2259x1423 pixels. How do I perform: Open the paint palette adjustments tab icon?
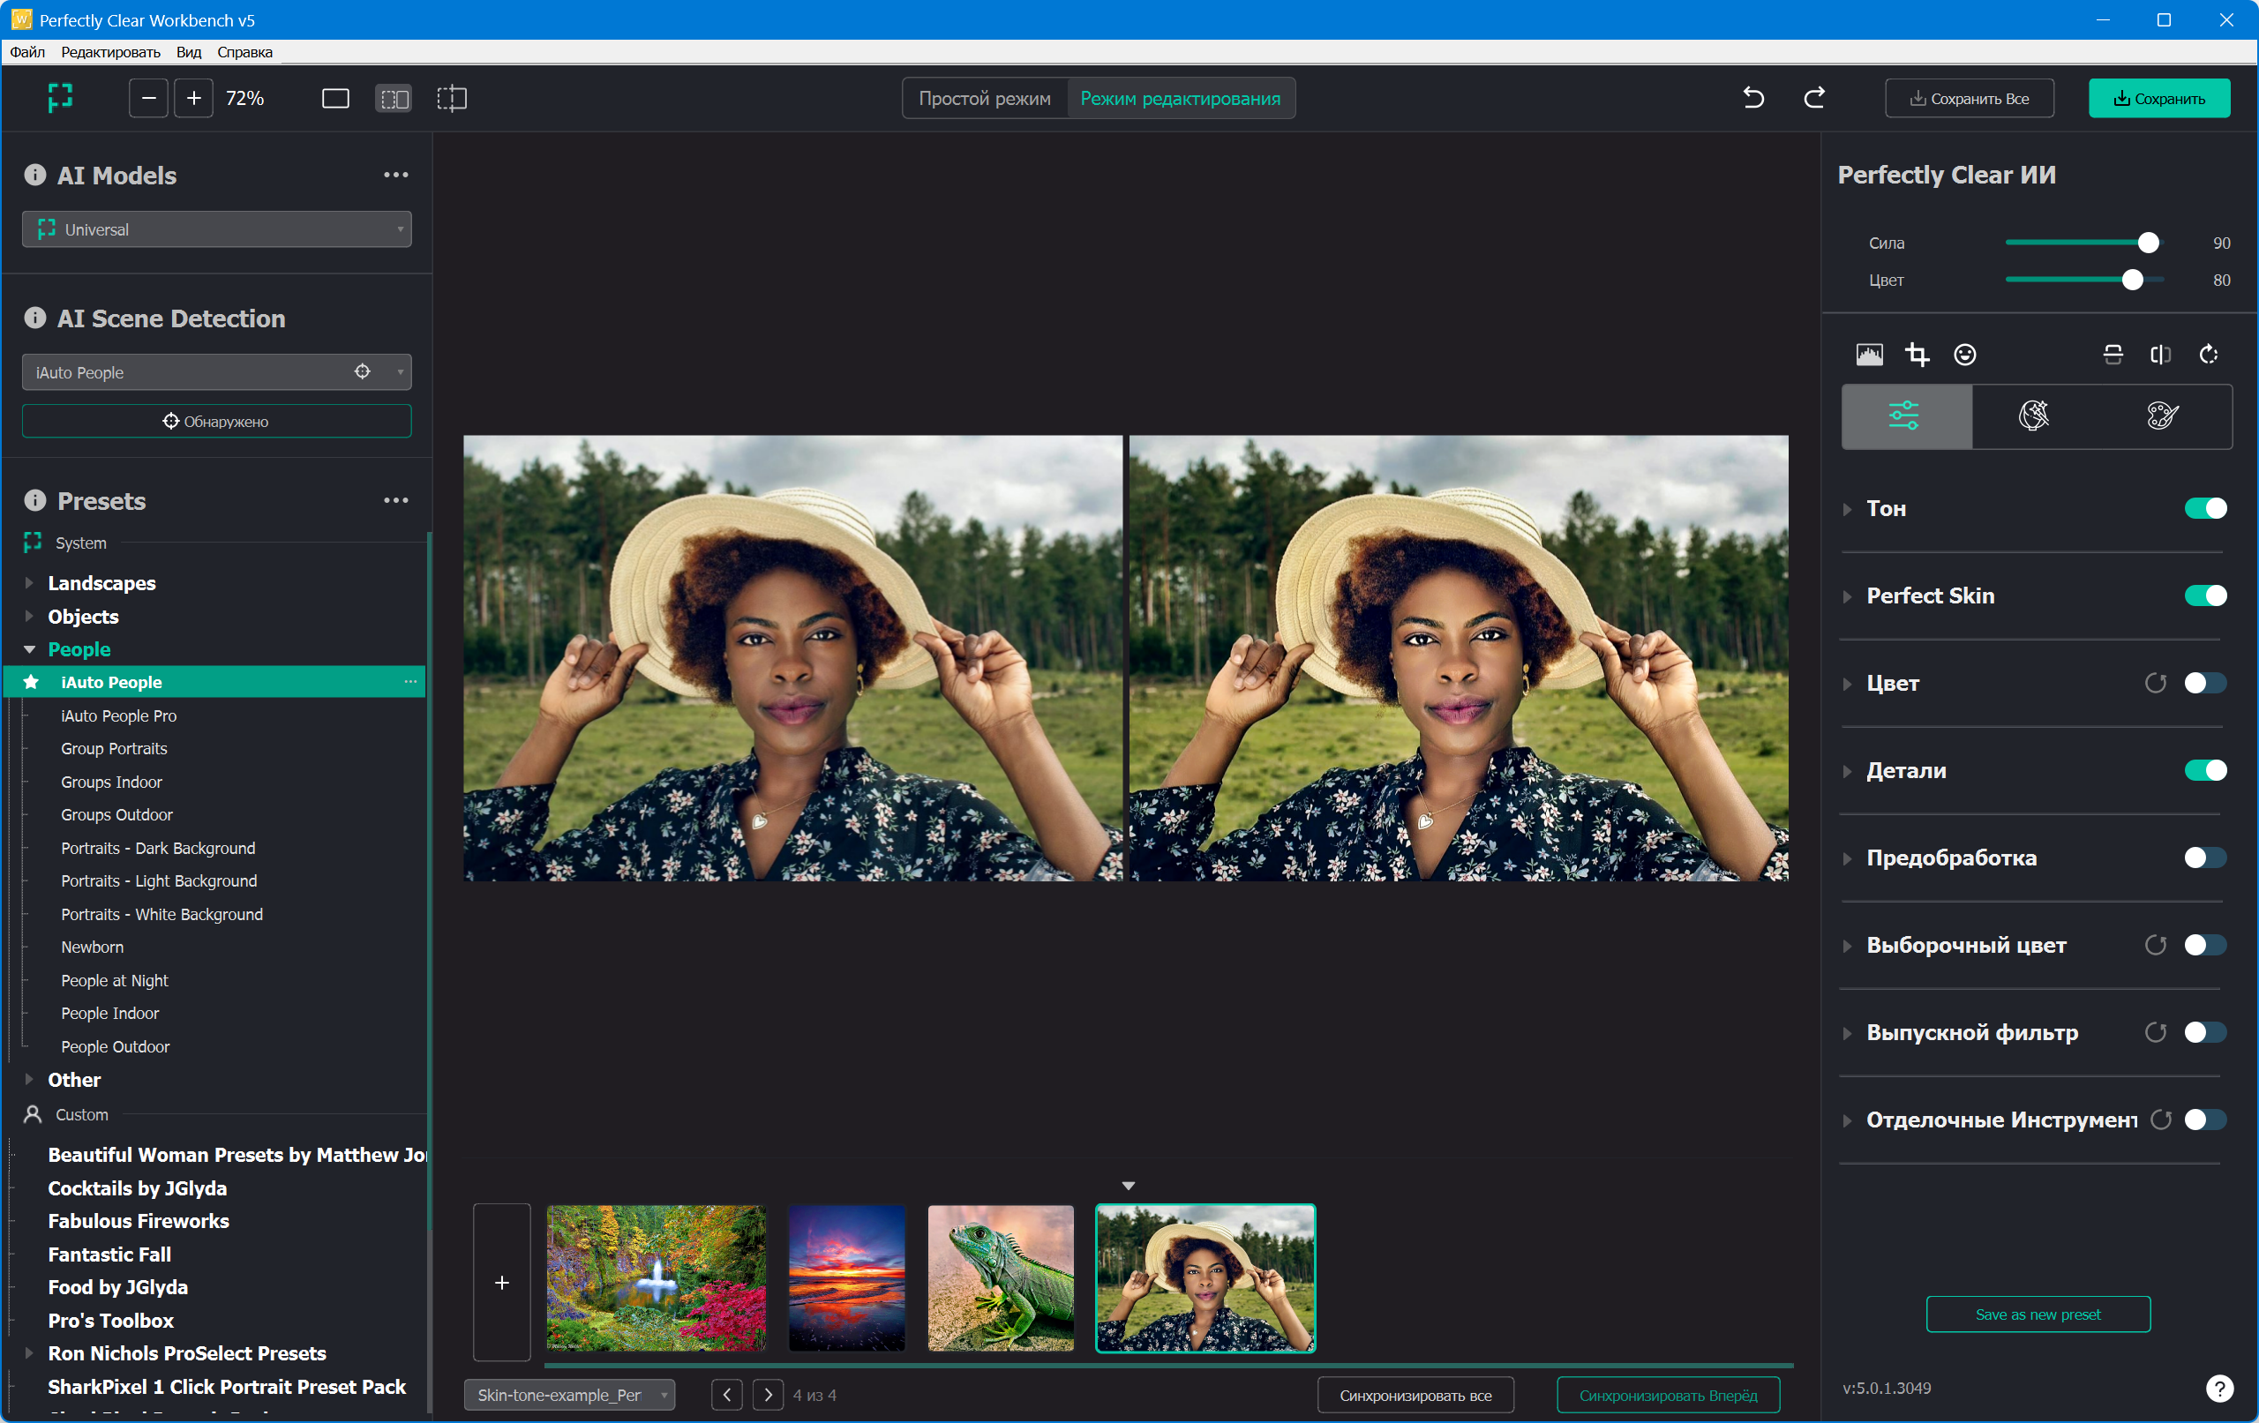[x=2161, y=416]
